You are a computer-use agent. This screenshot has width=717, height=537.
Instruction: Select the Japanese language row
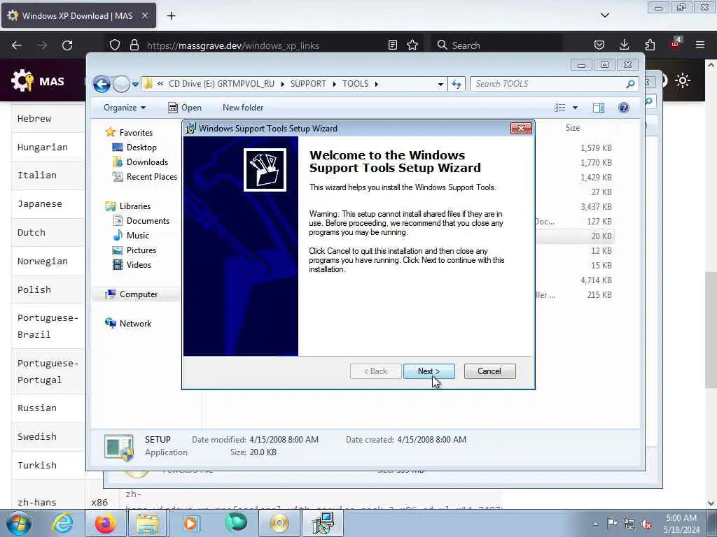(48, 204)
